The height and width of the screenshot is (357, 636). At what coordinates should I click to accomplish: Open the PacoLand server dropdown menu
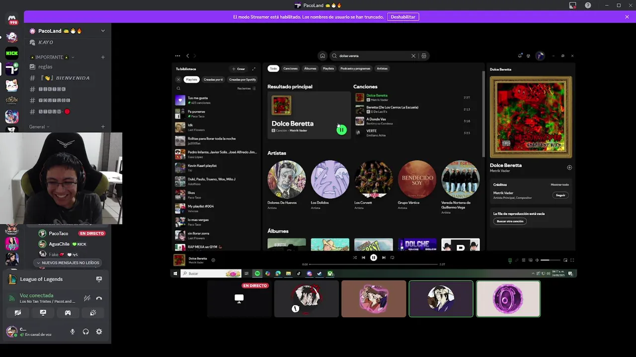coord(103,31)
